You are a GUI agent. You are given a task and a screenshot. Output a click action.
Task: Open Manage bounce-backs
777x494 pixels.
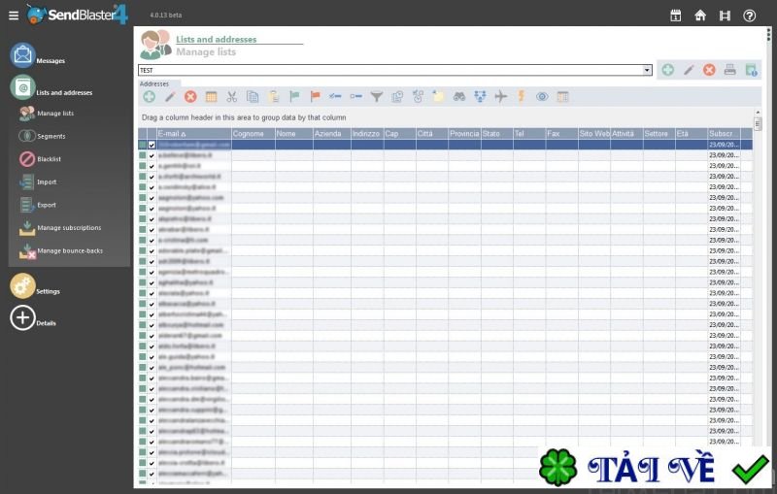click(61, 250)
